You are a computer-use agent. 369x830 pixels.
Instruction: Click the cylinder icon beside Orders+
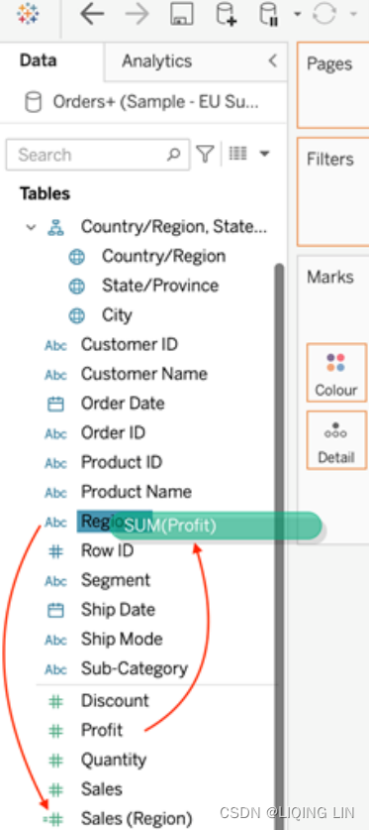(34, 102)
